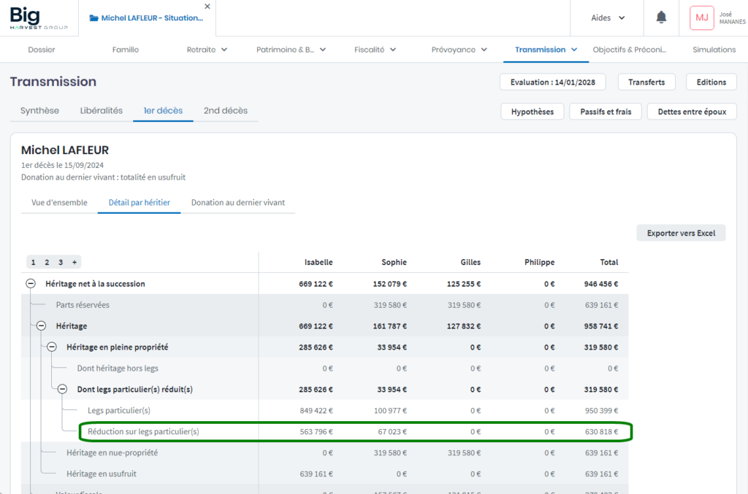Image resolution: width=748 pixels, height=494 pixels.
Task: Expand all levels with plus button
Action: 74,262
